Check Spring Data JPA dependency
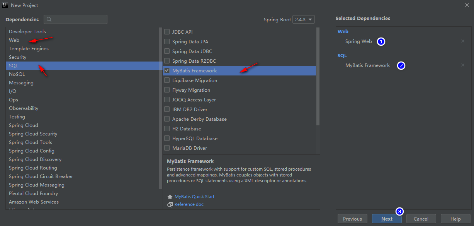This screenshot has height=226, width=474. (167, 41)
